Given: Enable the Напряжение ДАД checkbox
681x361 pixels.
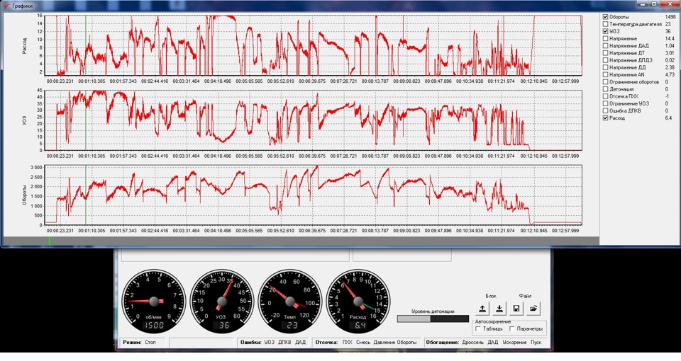Looking at the screenshot, I should (x=605, y=45).
